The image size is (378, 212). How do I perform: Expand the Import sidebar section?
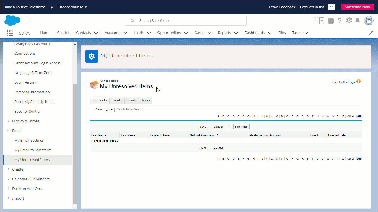(x=8, y=198)
